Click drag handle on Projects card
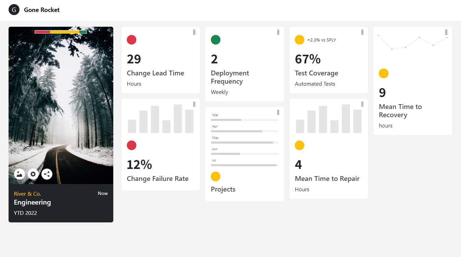 coord(278,112)
